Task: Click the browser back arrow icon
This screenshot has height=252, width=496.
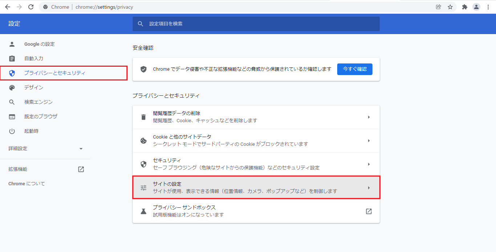Action: coord(7,7)
